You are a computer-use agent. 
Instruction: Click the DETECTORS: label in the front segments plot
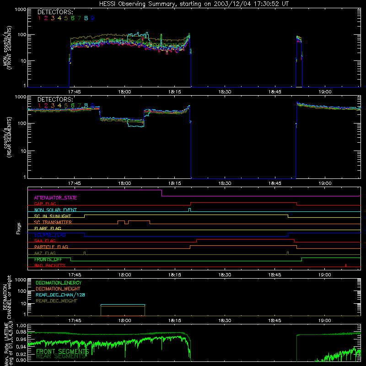tap(55, 12)
